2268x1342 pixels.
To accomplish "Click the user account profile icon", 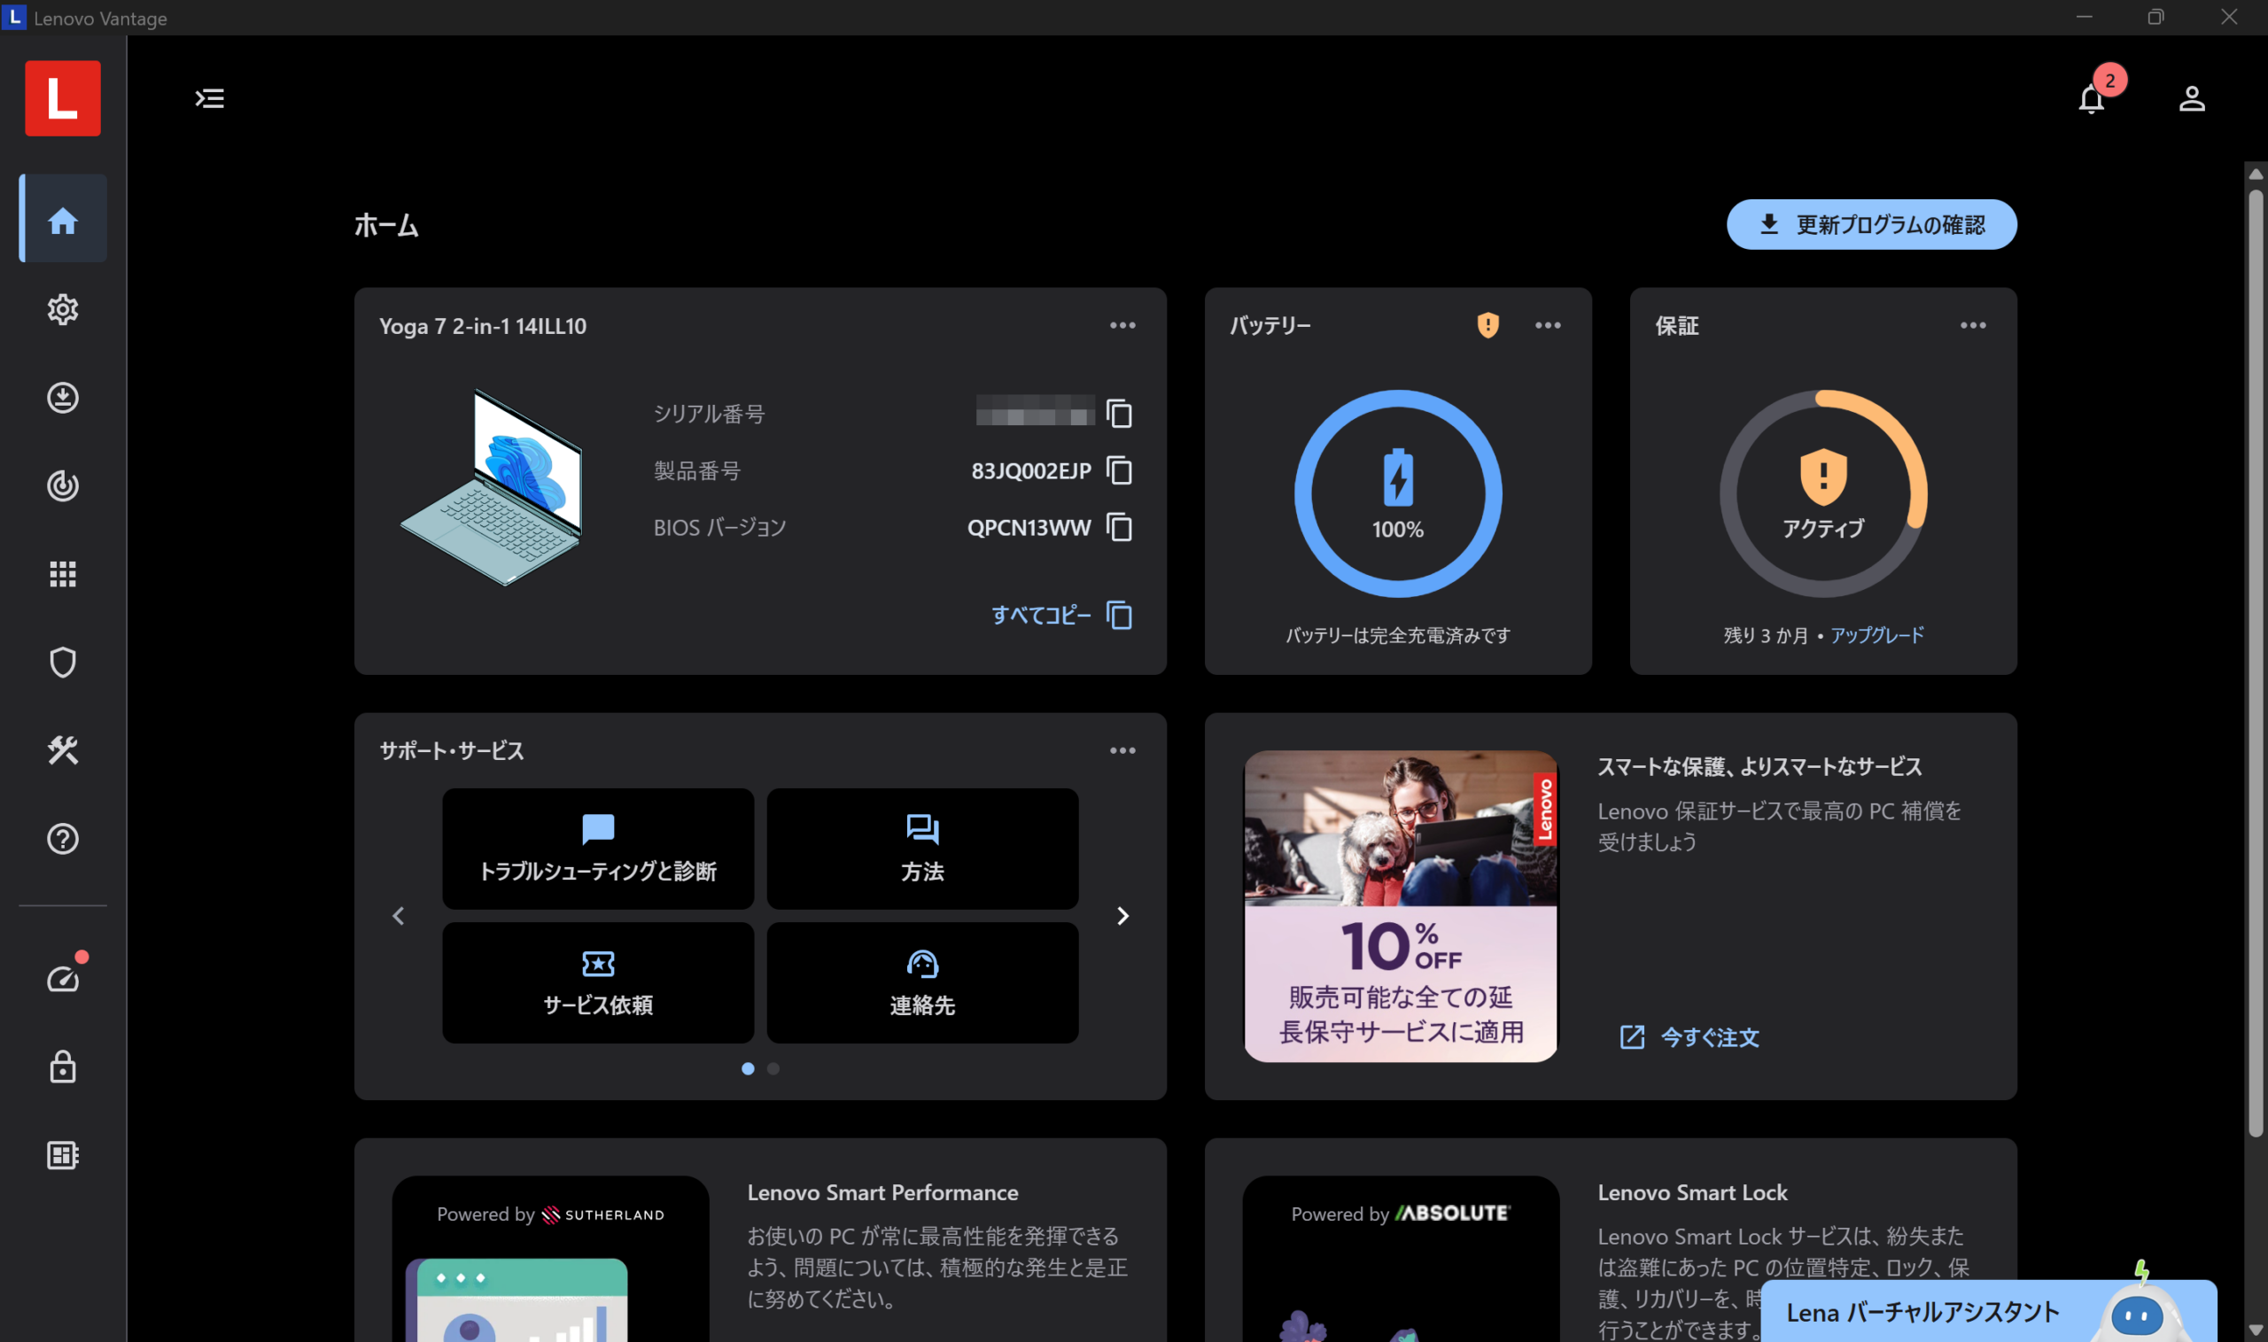I will click(x=2191, y=98).
